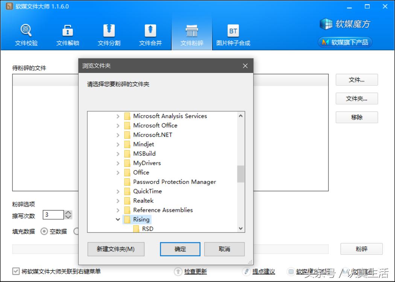Open the 检查更新 link
This screenshot has width=395, height=282.
click(x=196, y=271)
